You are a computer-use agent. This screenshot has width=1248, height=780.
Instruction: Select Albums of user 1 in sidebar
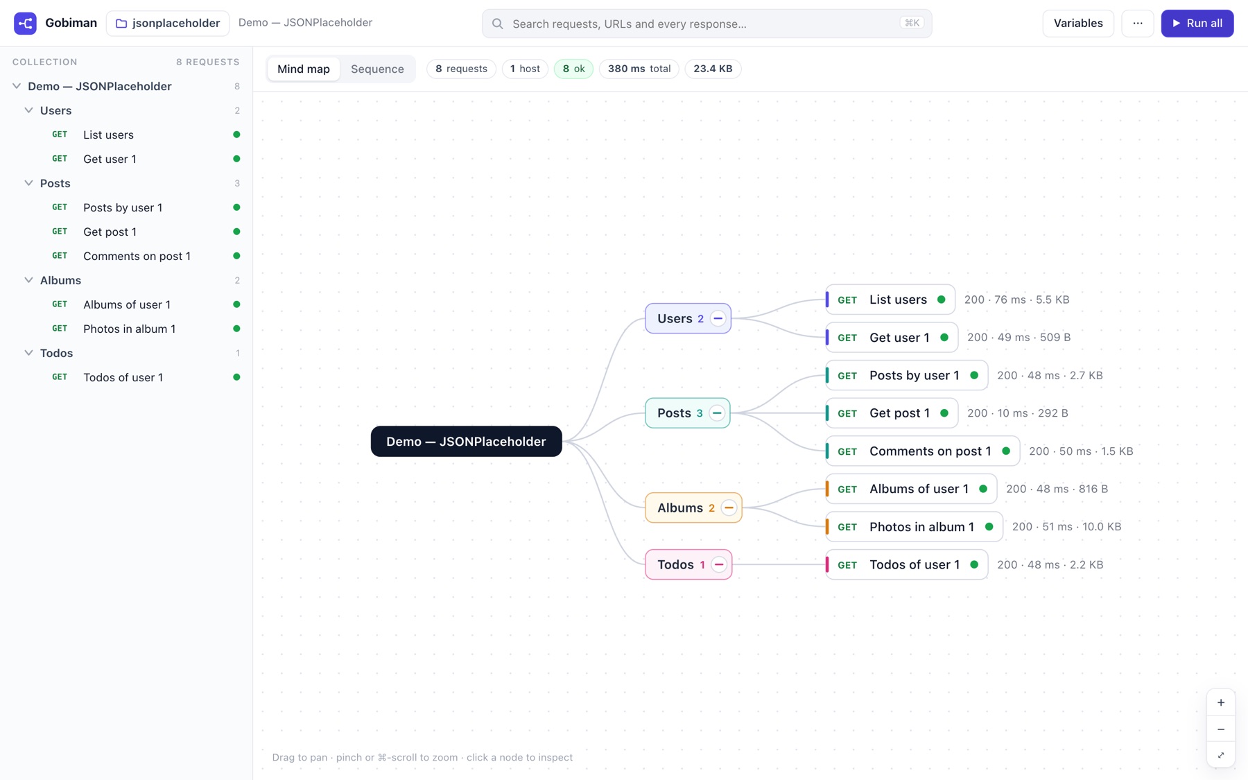[126, 304]
